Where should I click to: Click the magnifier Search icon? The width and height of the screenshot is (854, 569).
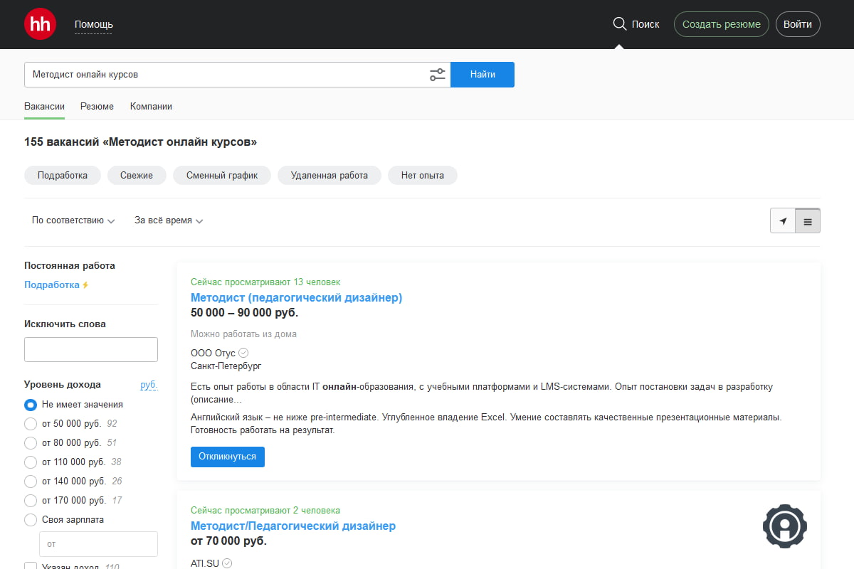tap(619, 24)
